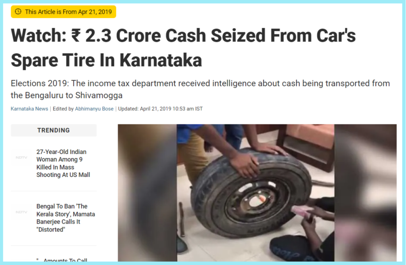Click the 'Spare Tire In Karnataka' headline line
Image resolution: width=406 pixels, height=265 pixels.
click(x=106, y=60)
